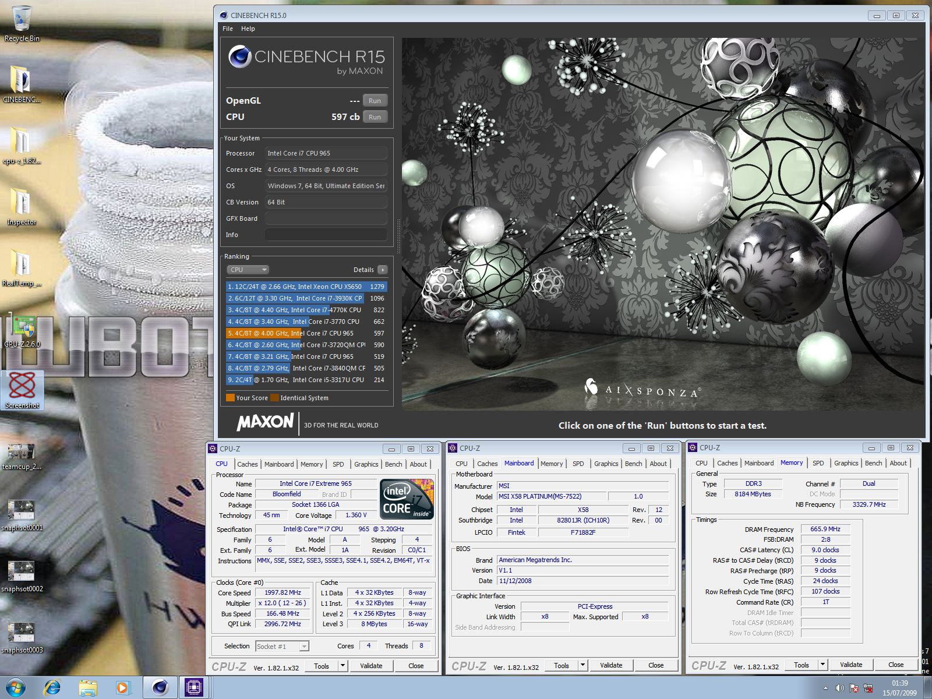Screen dimensions: 932x699
Task: Click the orange Your Score legend swatch
Action: tap(230, 398)
